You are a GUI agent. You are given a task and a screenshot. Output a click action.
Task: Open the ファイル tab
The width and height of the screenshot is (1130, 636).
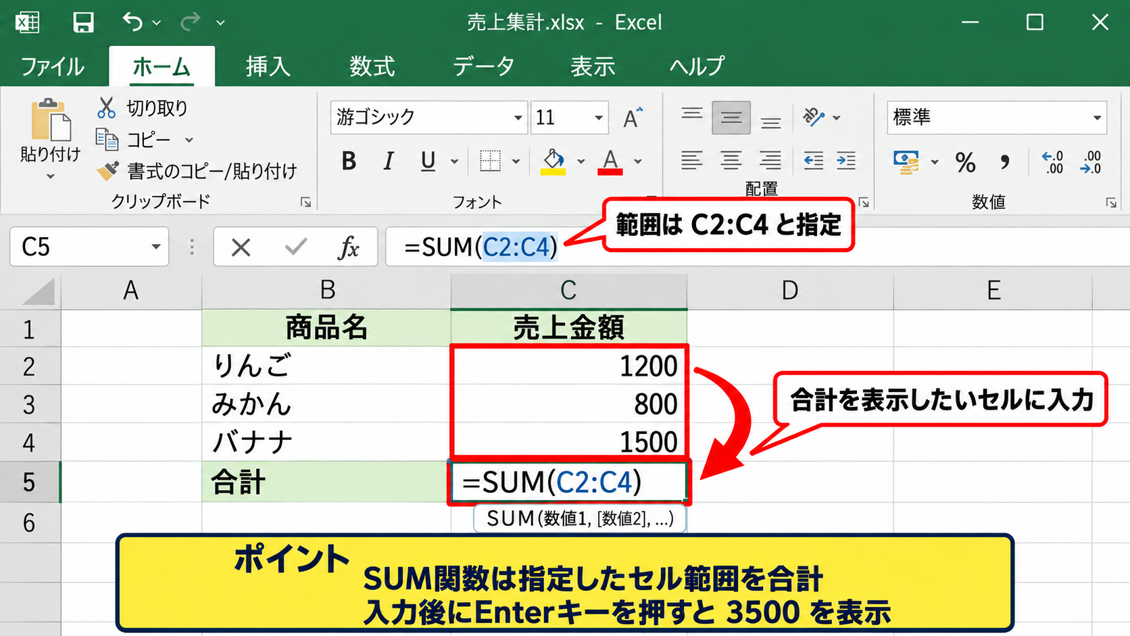click(52, 66)
